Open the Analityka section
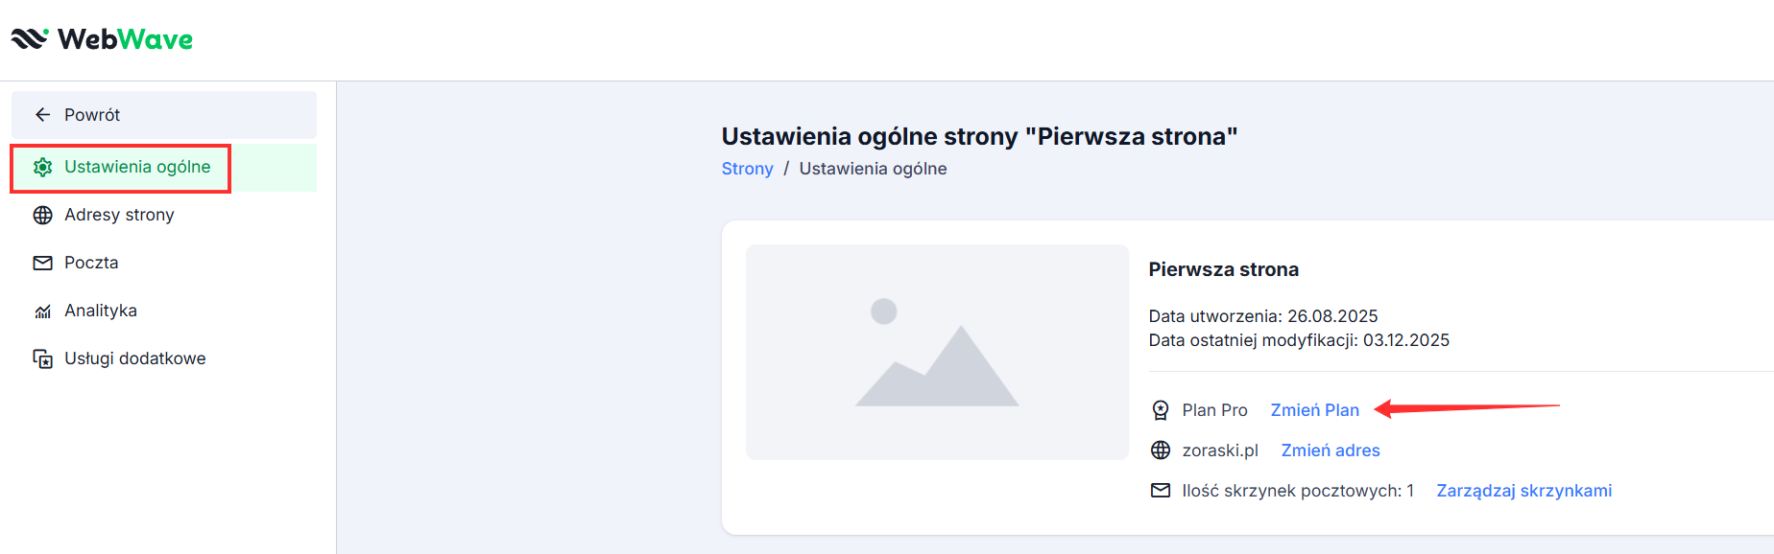The height and width of the screenshot is (554, 1774). click(101, 311)
